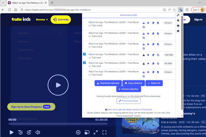Click the Select all button
Screen dimensions: 206x137
(x=154, y=83)
